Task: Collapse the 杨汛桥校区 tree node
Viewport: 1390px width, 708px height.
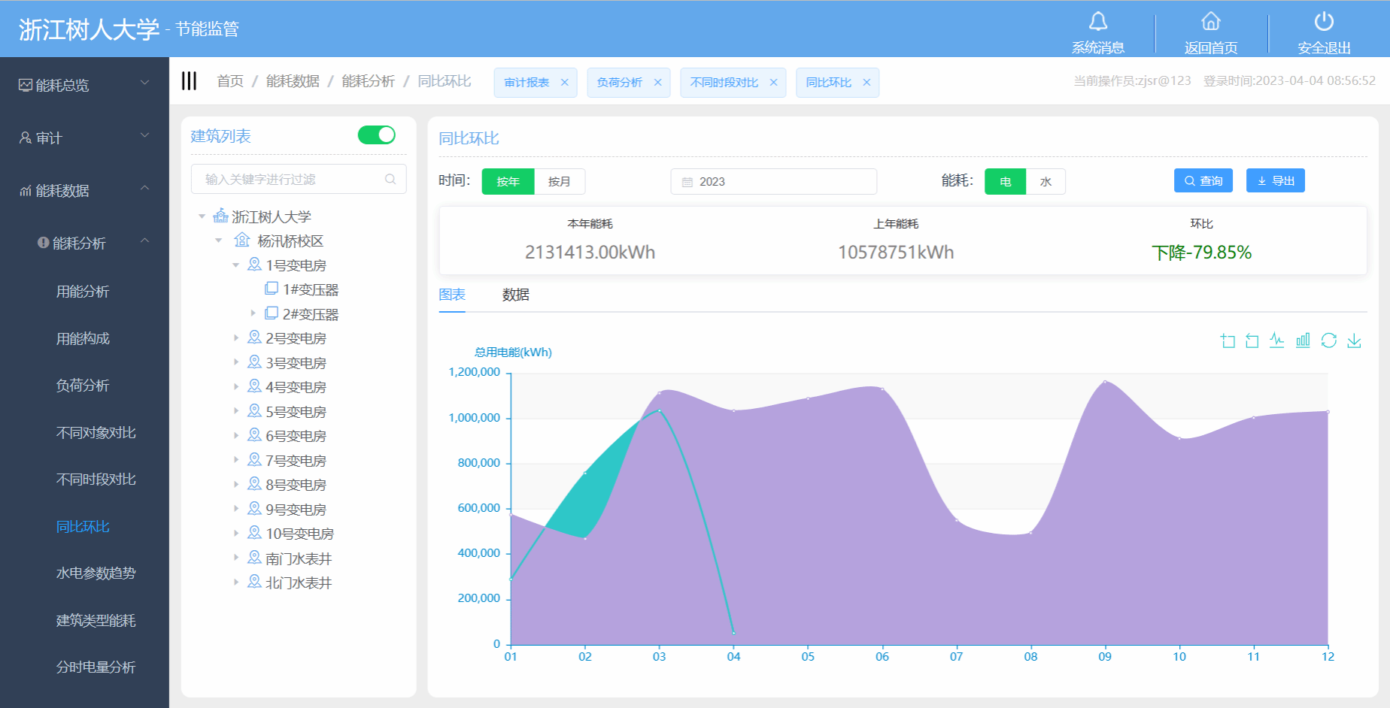Action: [219, 241]
